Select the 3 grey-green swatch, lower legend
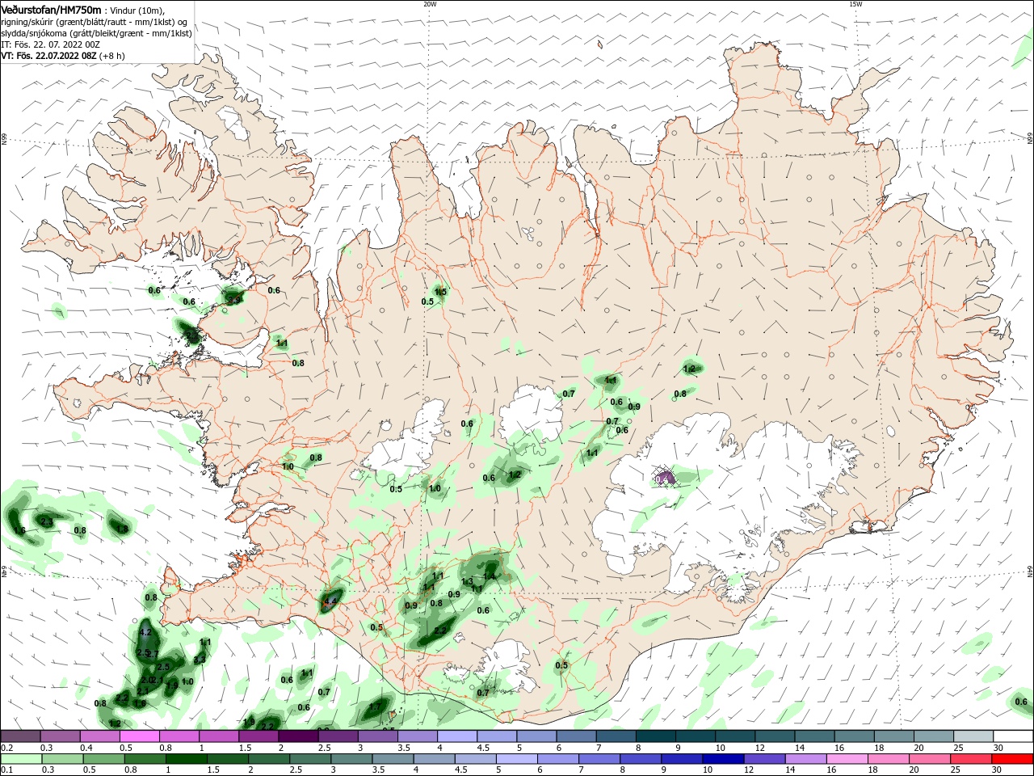Image resolution: width=1034 pixels, height=776 pixels. [351, 759]
